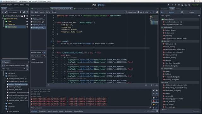202x114 pixels.
Task: Open remote debug icon in run toolbar
Action: click(179, 5)
